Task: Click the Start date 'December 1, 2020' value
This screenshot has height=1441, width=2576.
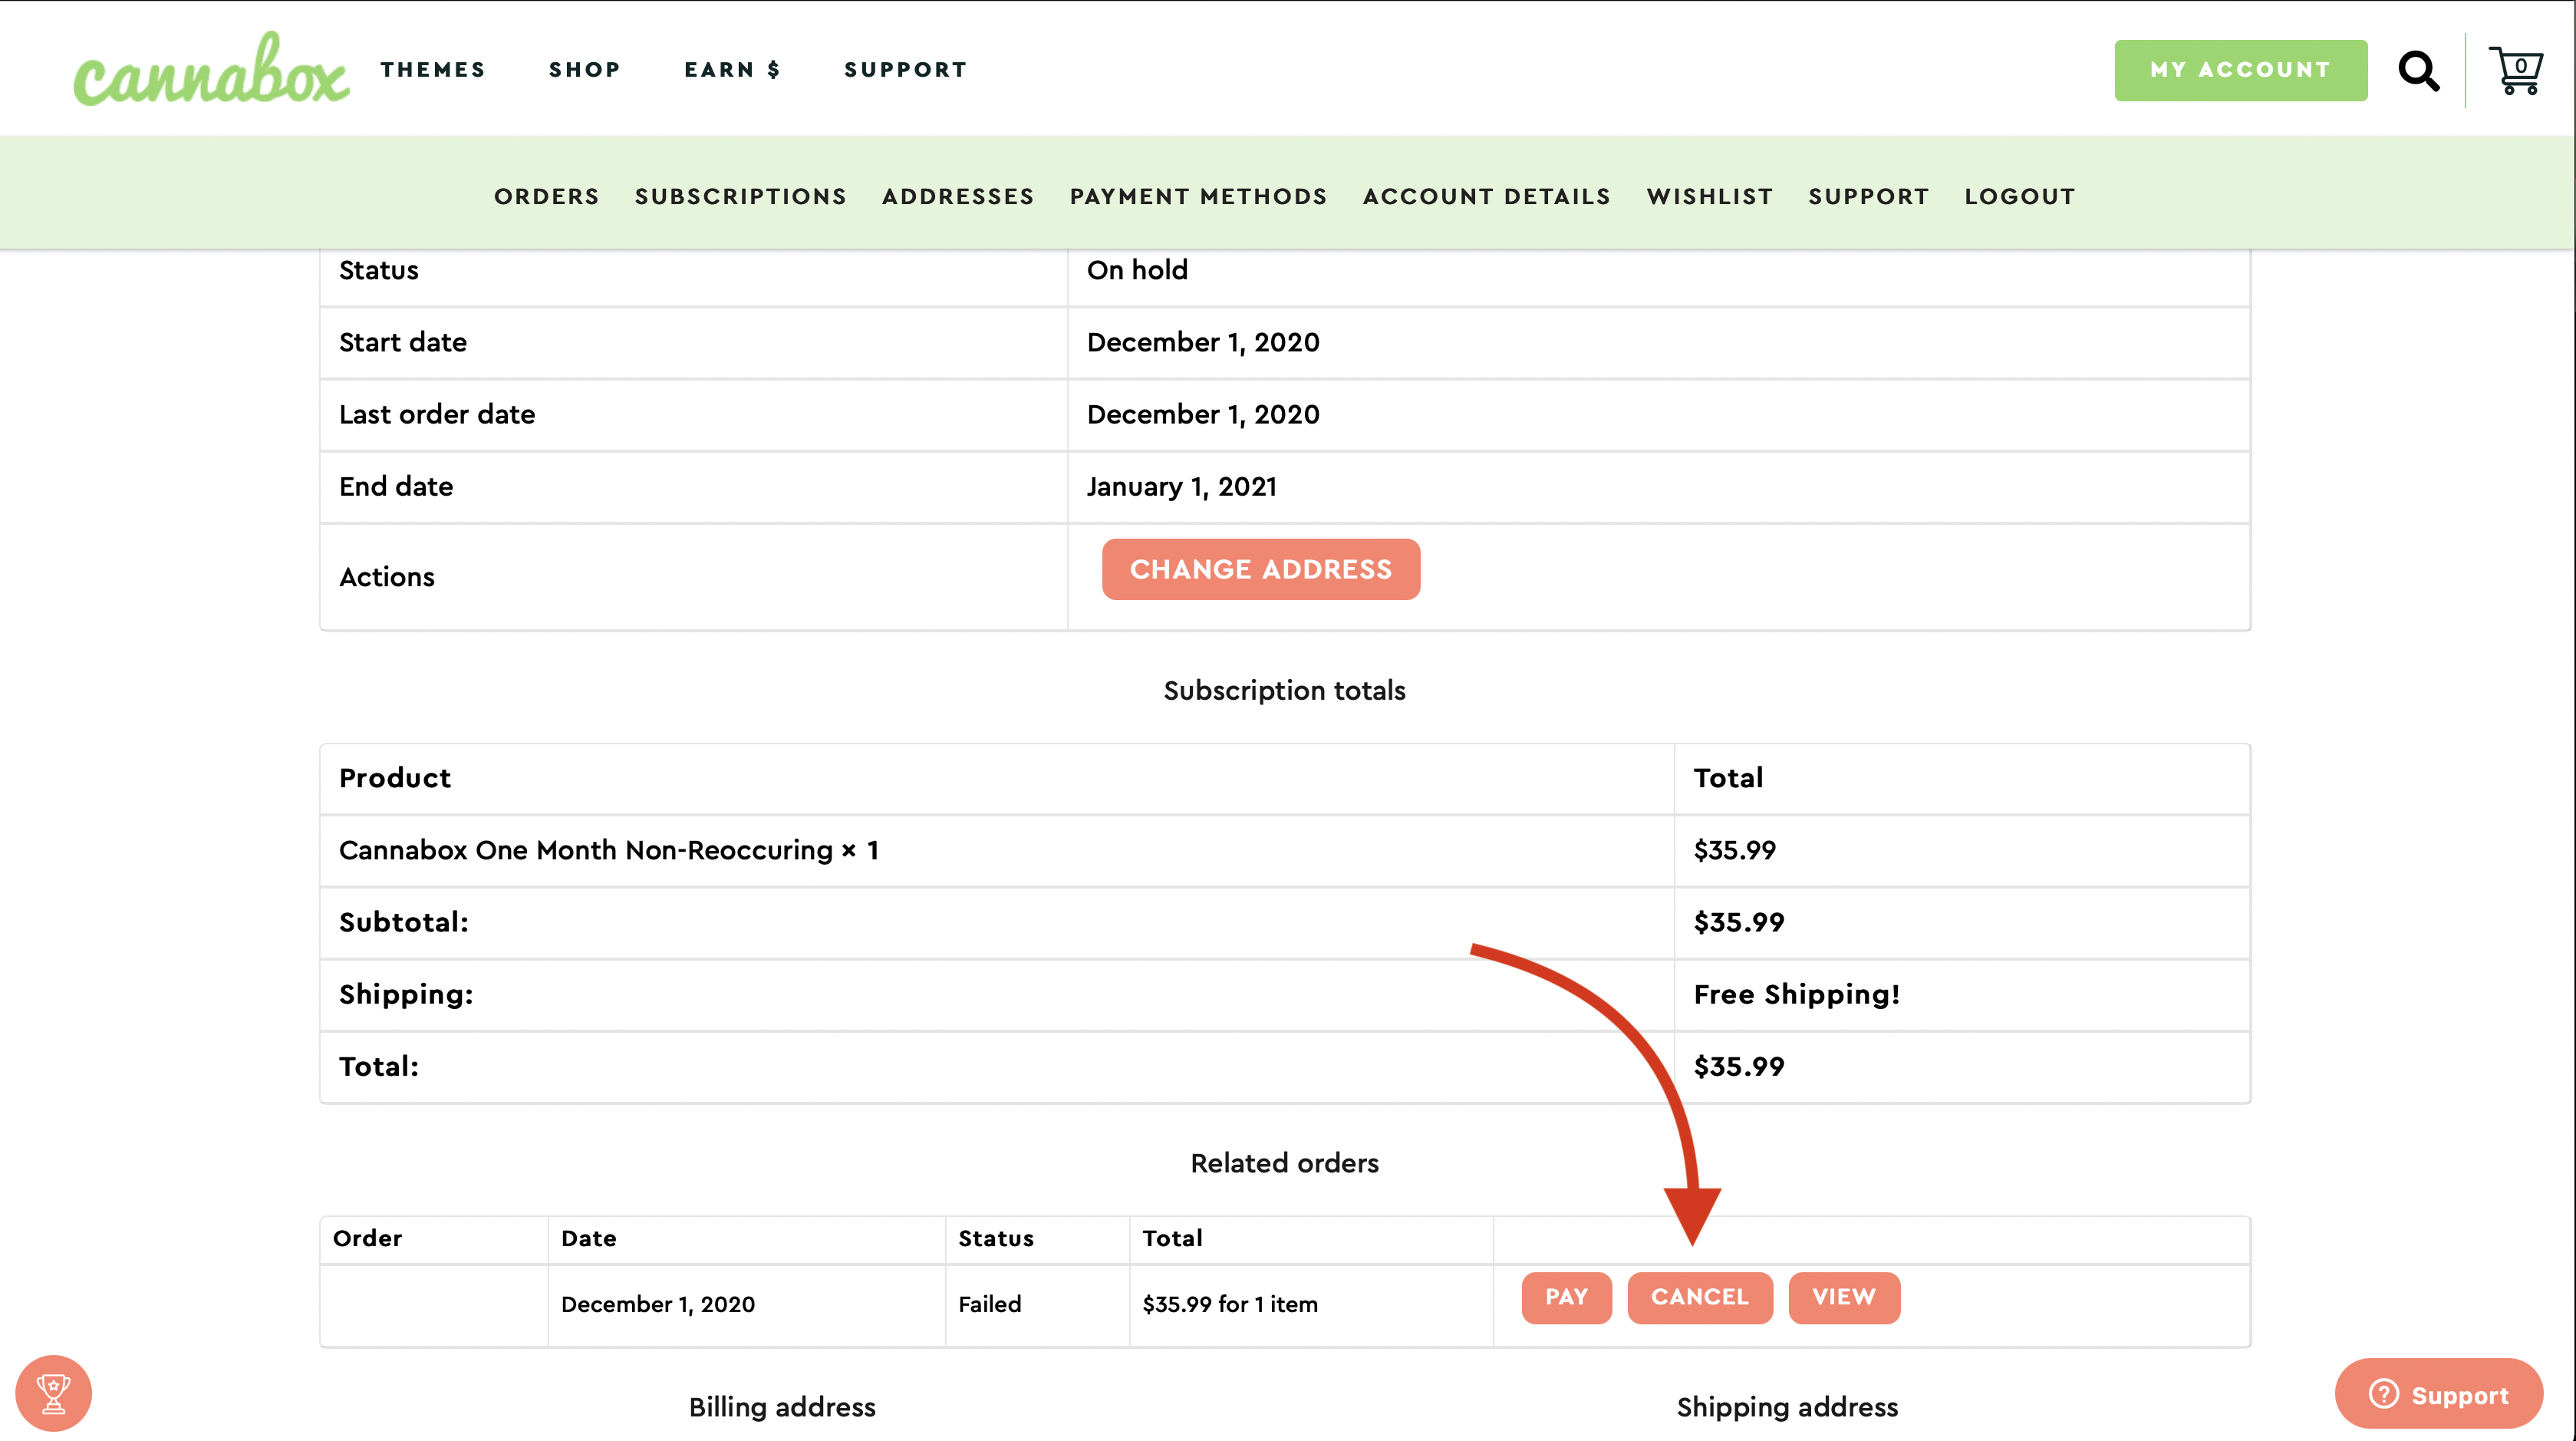Action: (x=1203, y=343)
